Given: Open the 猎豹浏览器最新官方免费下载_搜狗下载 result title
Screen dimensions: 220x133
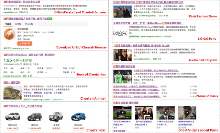Looking at the screenshot, I should 25,19.
